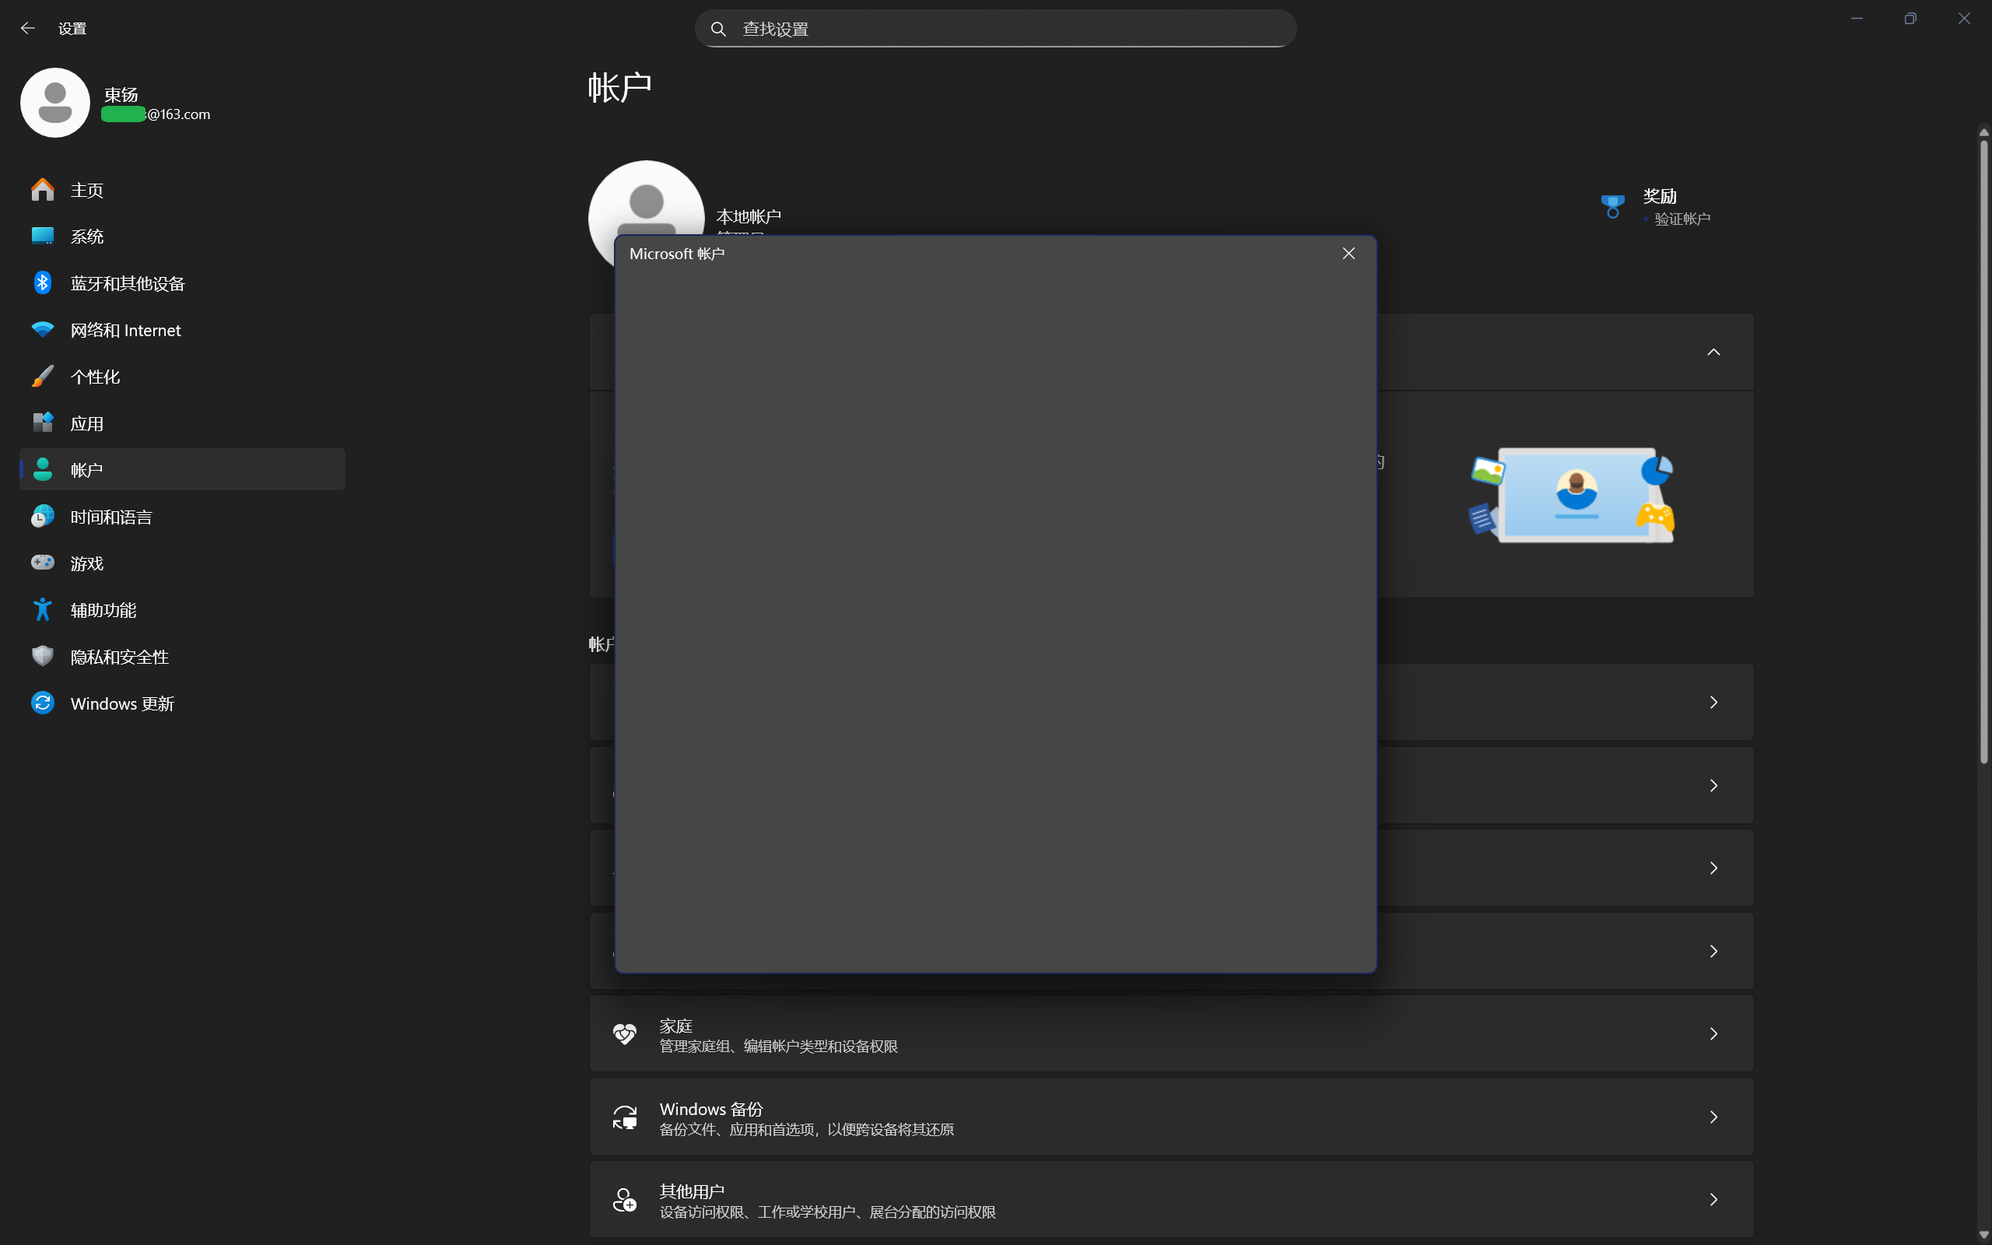Click the Rewards medal icon

coord(1611,207)
